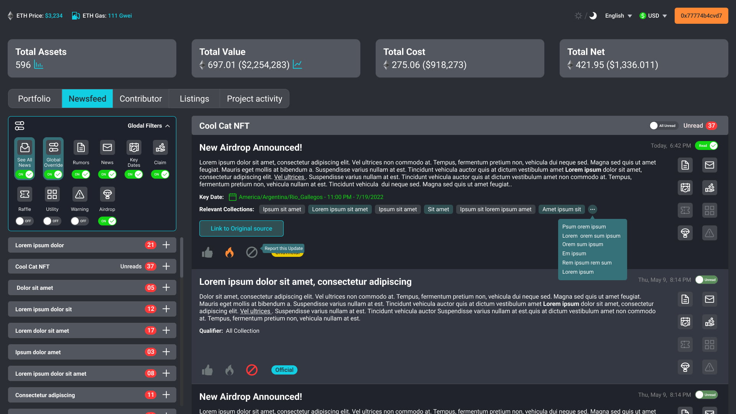Select the Rumors filter icon
Image resolution: width=736 pixels, height=414 pixels.
pyautogui.click(x=81, y=148)
